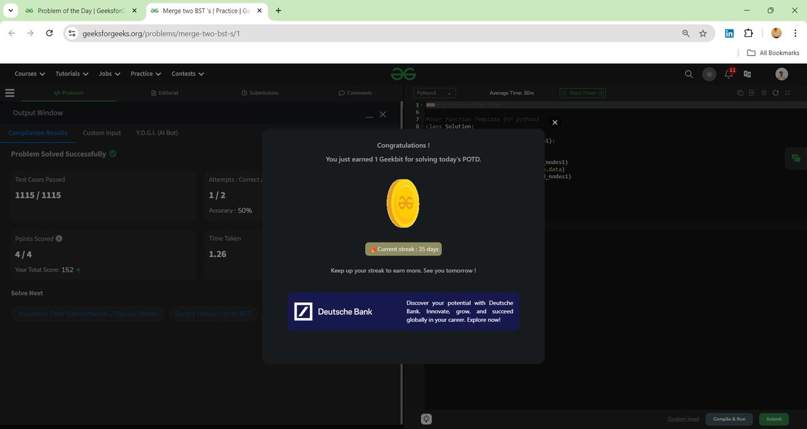The width and height of the screenshot is (807, 429).
Task: Close the Merge two BST's browser tab
Action: point(260,11)
